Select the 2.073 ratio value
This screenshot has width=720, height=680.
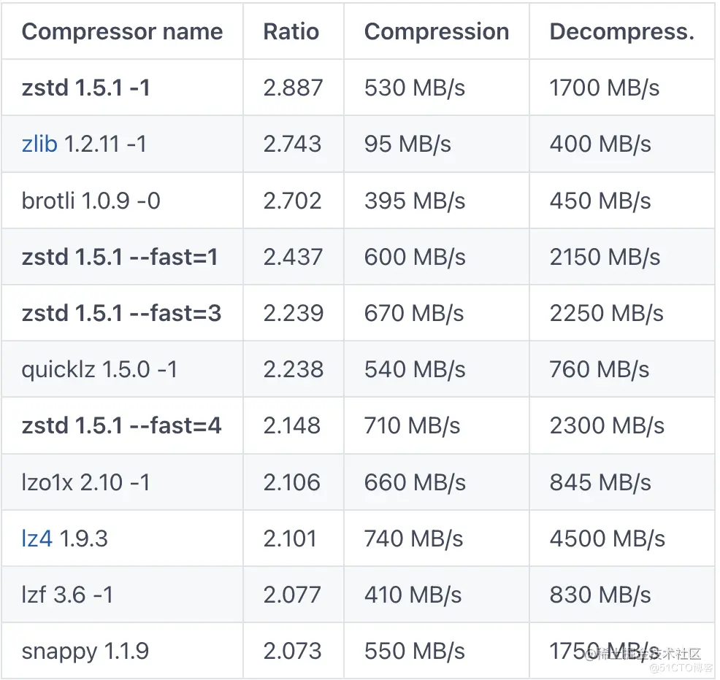pos(293,651)
